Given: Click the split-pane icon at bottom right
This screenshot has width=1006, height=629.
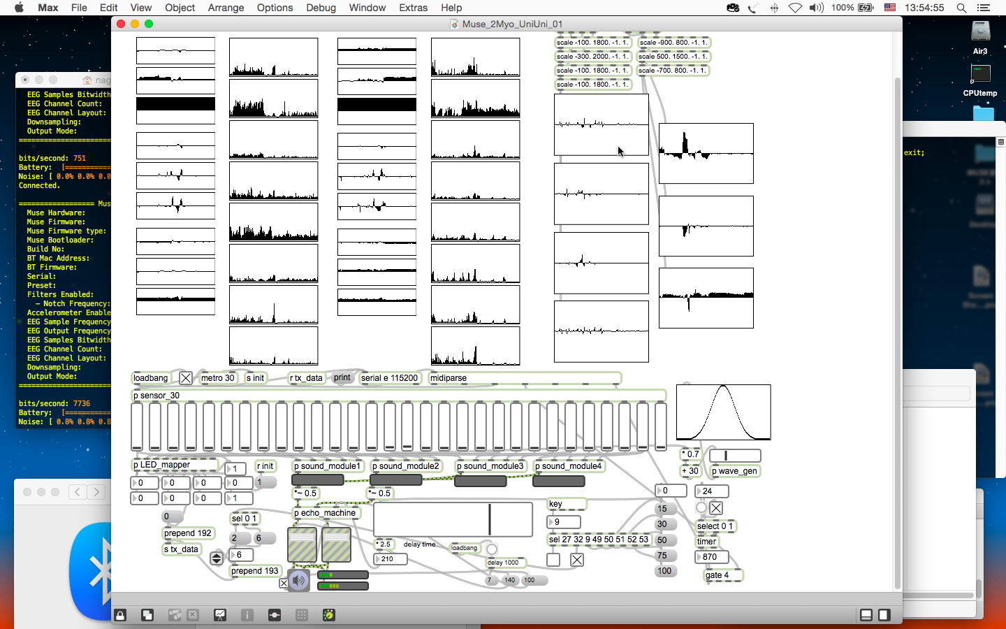Looking at the screenshot, I should click(866, 615).
